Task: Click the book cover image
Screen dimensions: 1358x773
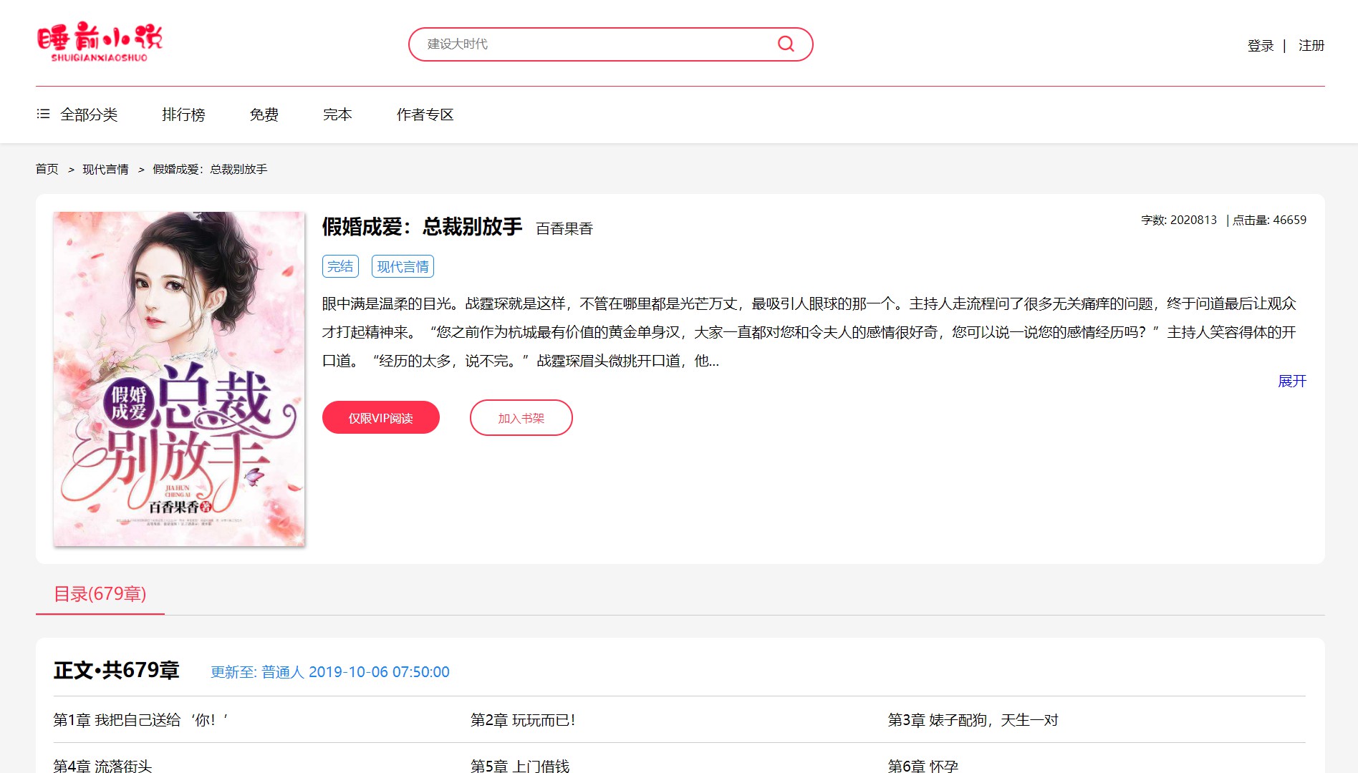Action: point(179,379)
